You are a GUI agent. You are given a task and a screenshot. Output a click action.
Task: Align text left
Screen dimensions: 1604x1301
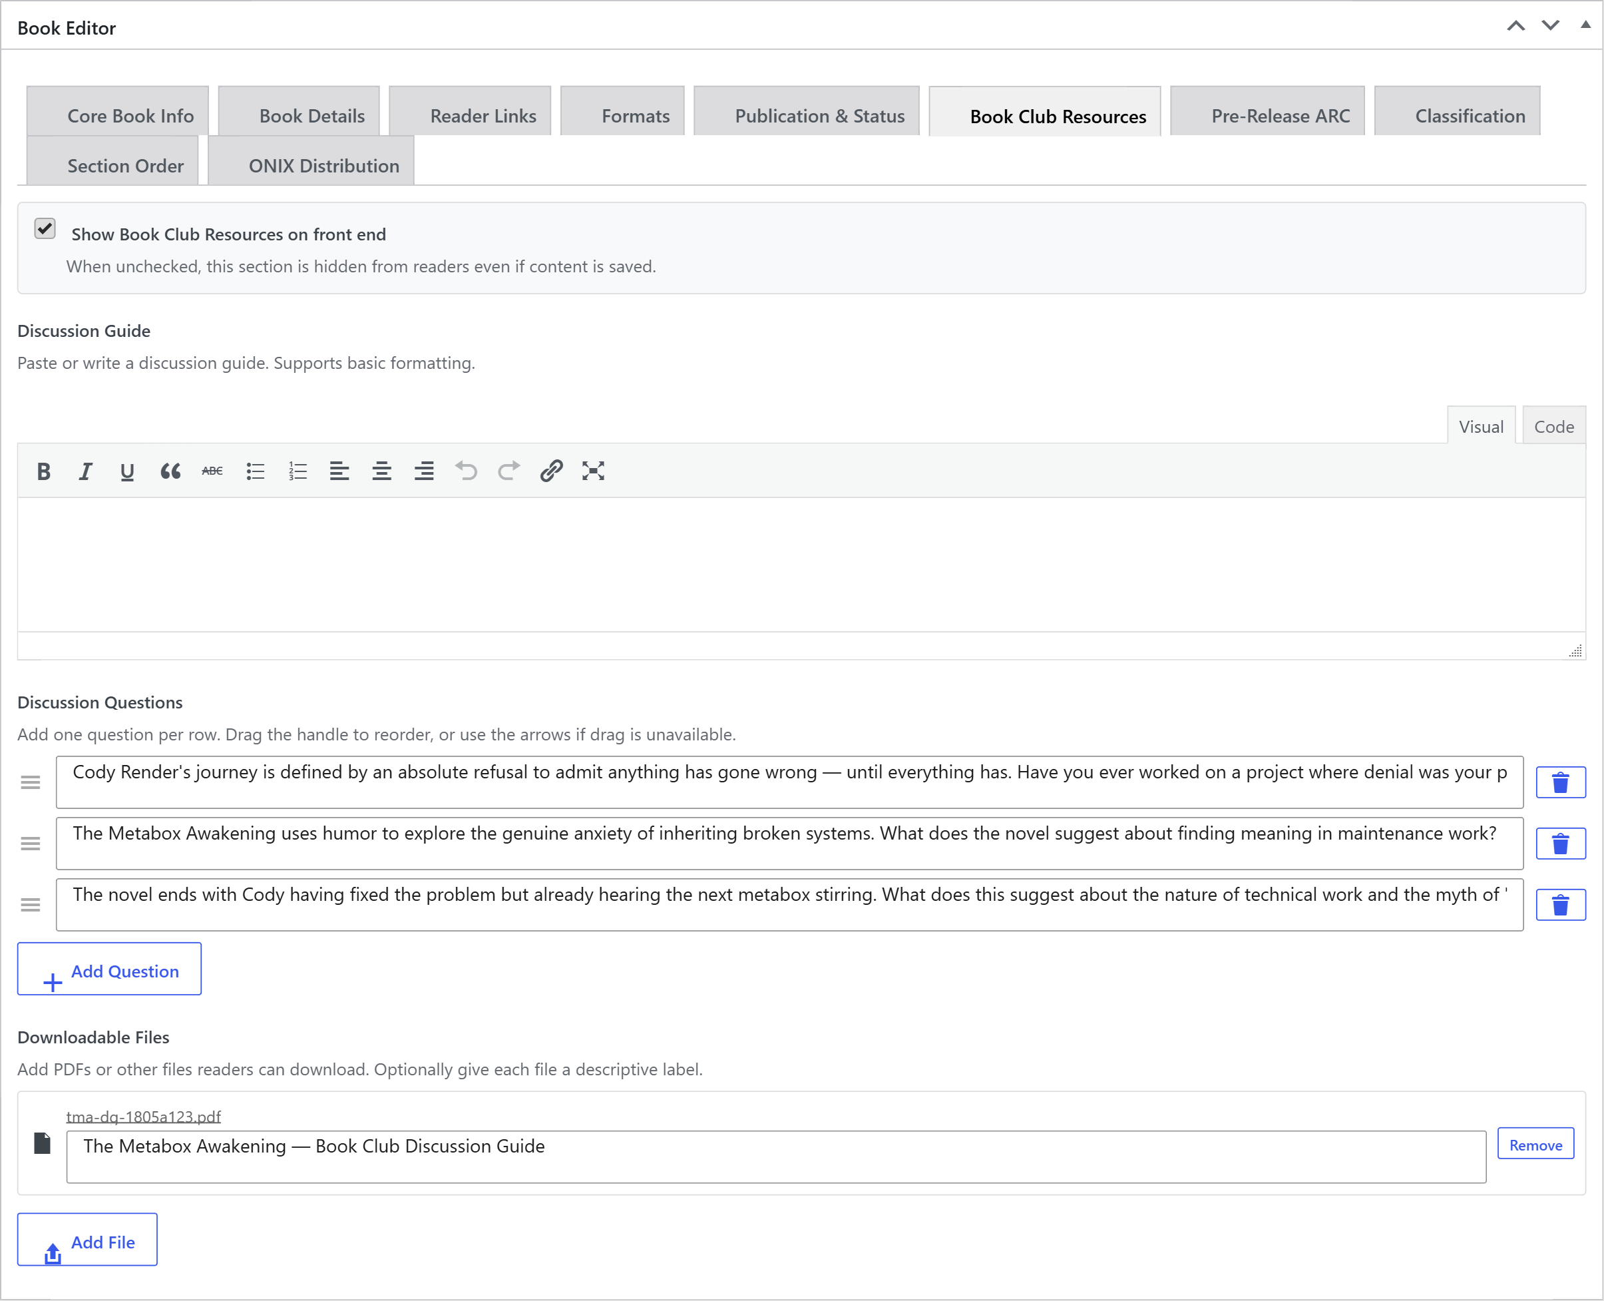(339, 471)
